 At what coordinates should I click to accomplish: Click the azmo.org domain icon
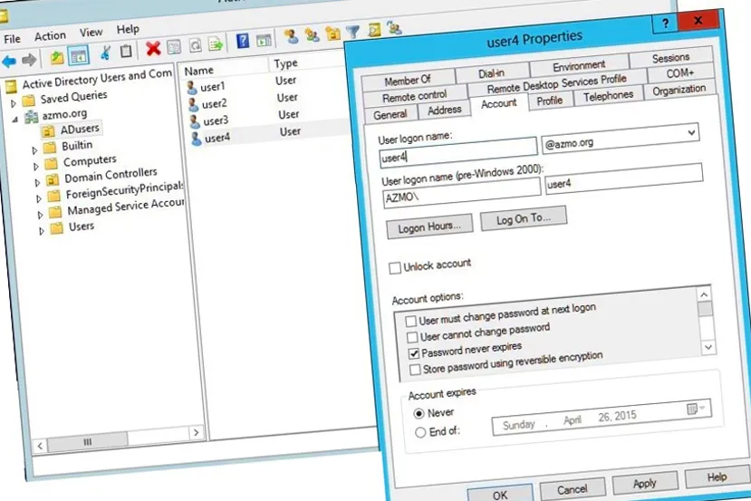pyautogui.click(x=32, y=116)
